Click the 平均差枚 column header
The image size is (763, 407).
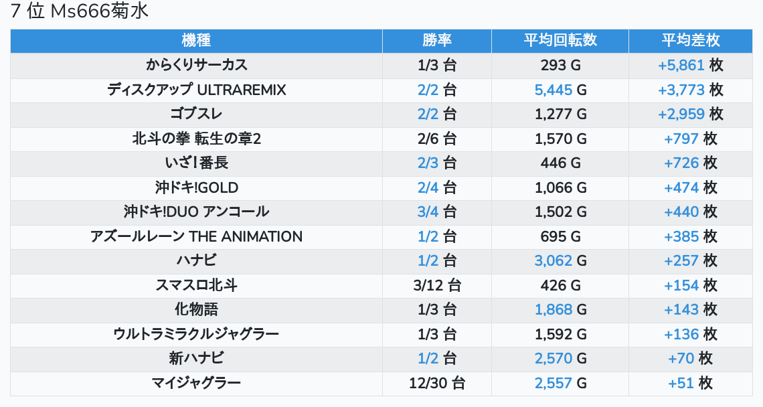691,40
